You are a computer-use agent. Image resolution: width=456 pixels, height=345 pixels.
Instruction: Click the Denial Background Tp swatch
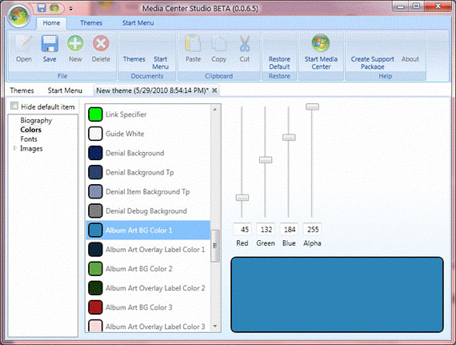(95, 172)
